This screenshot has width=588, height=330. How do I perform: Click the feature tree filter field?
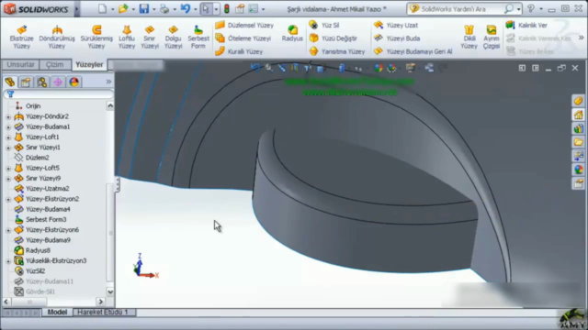(59, 94)
